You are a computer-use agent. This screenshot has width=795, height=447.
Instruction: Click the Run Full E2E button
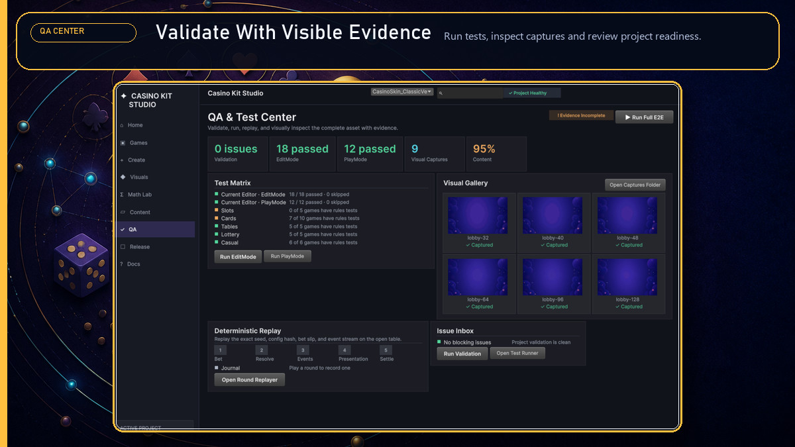pyautogui.click(x=644, y=117)
